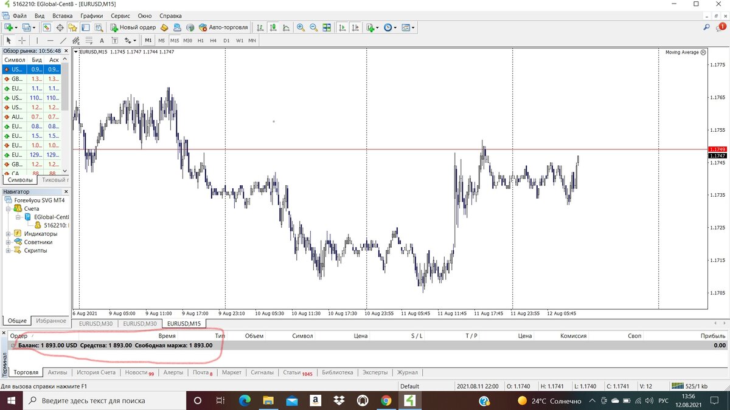The height and width of the screenshot is (410, 730).
Task: Sort orders by the Прибыль column header
Action: point(713,336)
